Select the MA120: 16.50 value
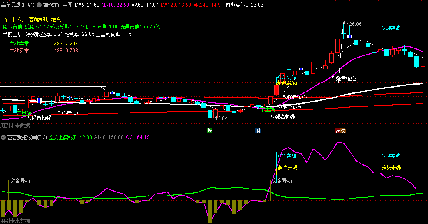This screenshot has width=428, height=224. click(176, 5)
